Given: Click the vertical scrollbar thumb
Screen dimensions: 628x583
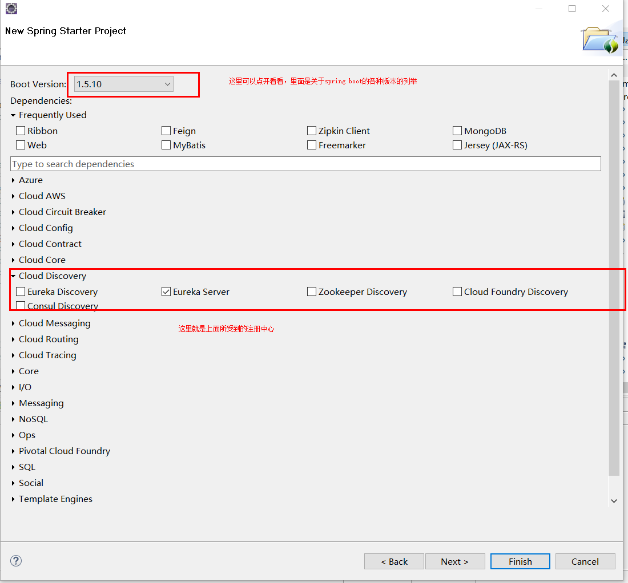Looking at the screenshot, I should [614, 278].
